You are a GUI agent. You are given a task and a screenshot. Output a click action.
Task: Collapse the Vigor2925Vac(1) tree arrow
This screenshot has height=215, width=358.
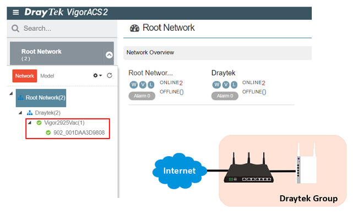[29, 123]
